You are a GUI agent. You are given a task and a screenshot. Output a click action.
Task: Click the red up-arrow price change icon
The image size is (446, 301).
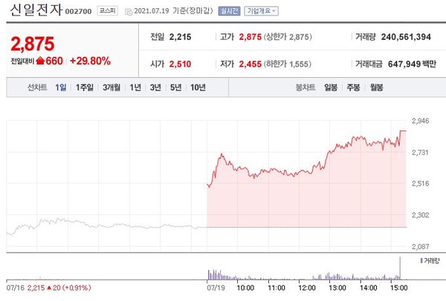[40, 62]
